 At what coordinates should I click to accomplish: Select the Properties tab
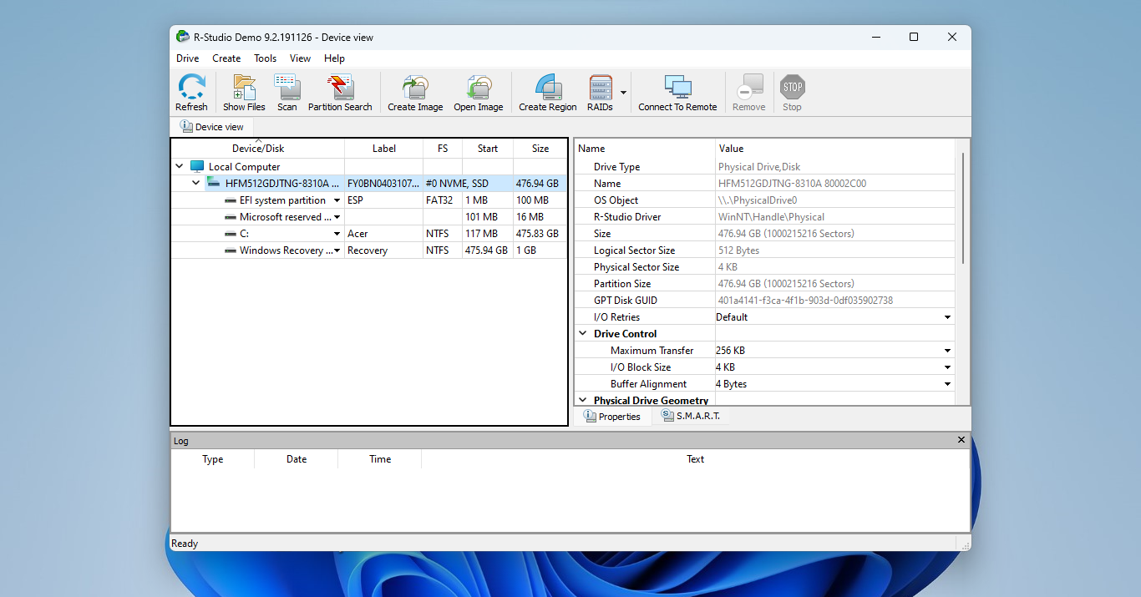[611, 416]
